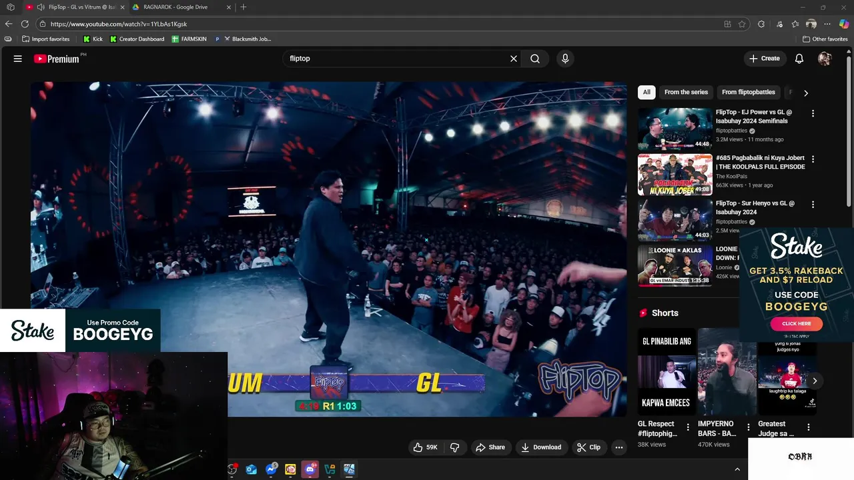The image size is (854, 480).
Task: Open Sur Henyo vs GL video title
Action: (755, 207)
